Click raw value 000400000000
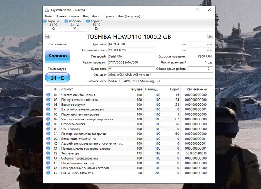Screen dimensions: 261x189 pyautogui.click(x=196, y=105)
